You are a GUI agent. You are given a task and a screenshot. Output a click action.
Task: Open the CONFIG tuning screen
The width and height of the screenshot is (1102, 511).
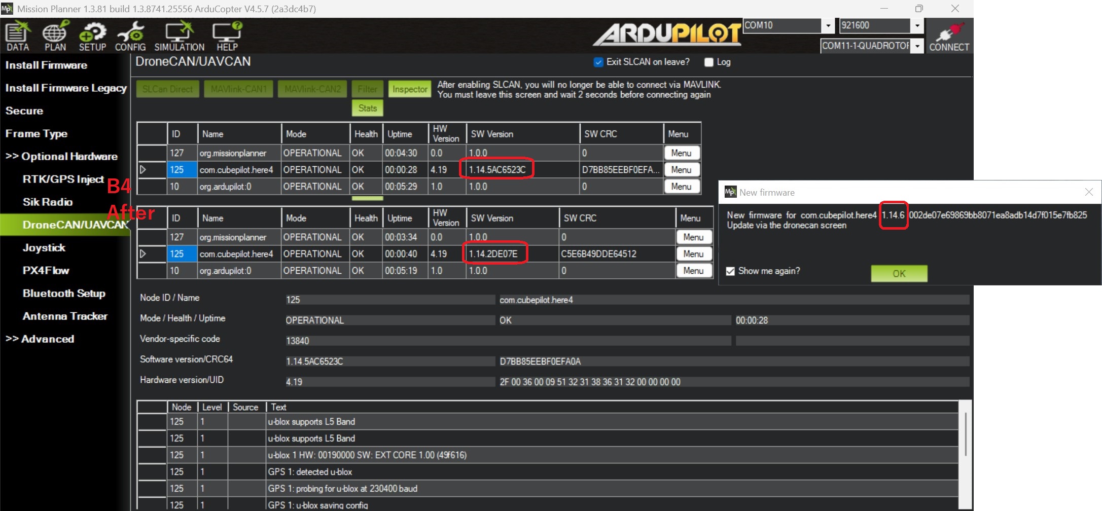[130, 36]
